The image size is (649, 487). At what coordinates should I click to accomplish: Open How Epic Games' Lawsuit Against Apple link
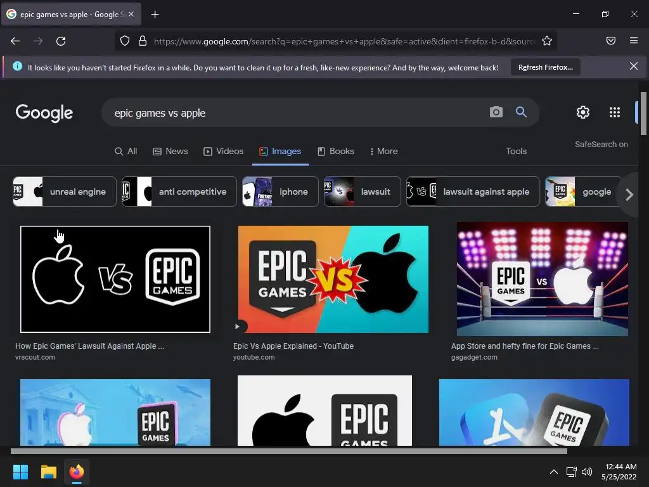click(90, 346)
